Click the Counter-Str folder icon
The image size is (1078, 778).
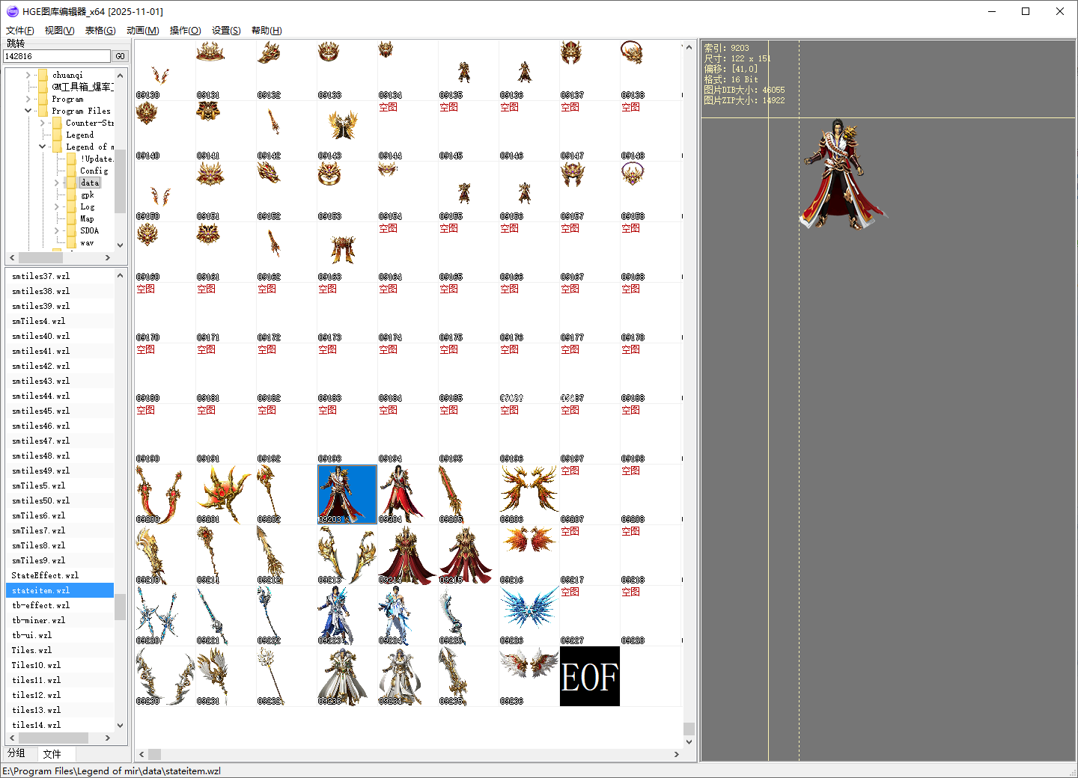57,123
